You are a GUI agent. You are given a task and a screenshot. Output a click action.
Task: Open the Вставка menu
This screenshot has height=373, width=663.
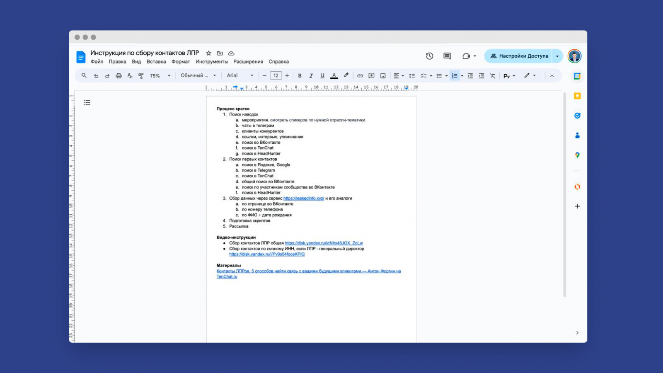156,62
